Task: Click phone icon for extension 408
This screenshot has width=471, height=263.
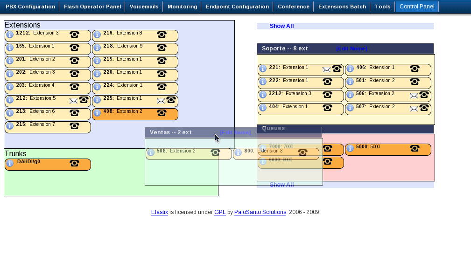Action: [162, 113]
